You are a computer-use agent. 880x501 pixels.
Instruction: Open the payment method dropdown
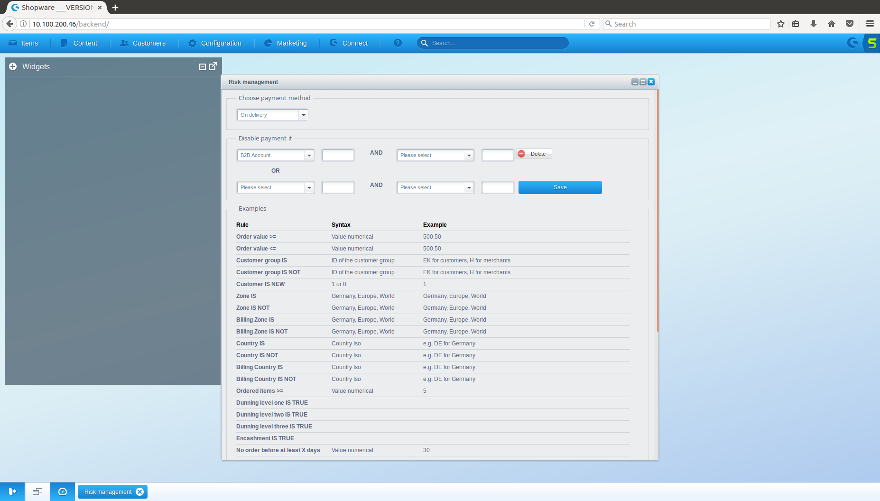click(303, 115)
